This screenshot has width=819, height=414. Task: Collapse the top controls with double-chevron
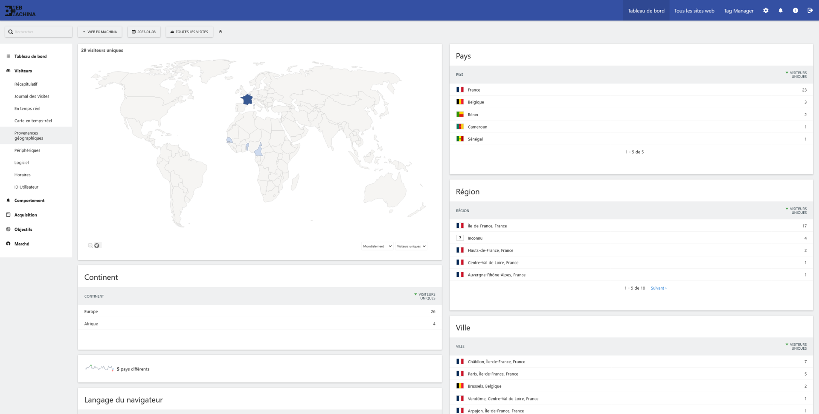click(221, 32)
